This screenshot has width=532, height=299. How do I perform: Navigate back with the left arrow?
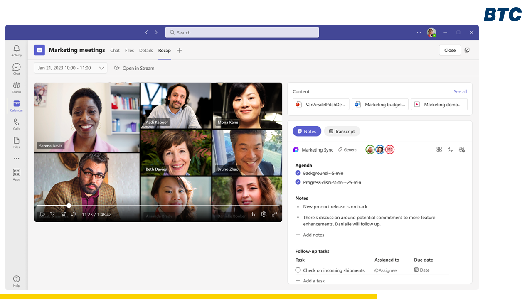pos(146,32)
